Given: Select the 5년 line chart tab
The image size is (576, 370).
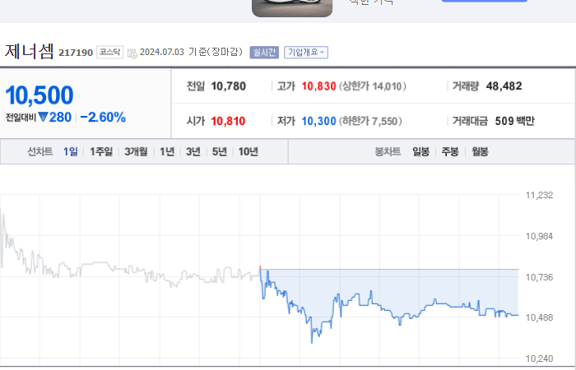Looking at the screenshot, I should pos(220,151).
